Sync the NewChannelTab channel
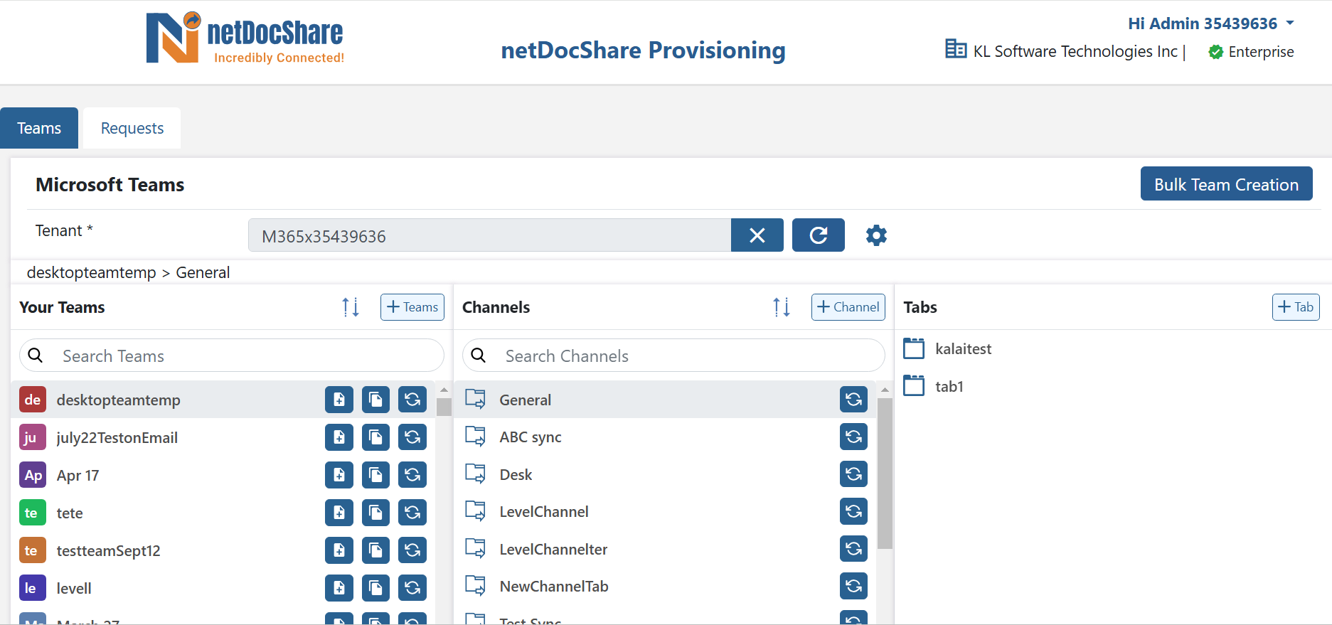 853,586
